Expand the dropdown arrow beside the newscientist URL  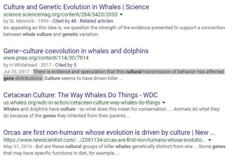click(x=210, y=140)
